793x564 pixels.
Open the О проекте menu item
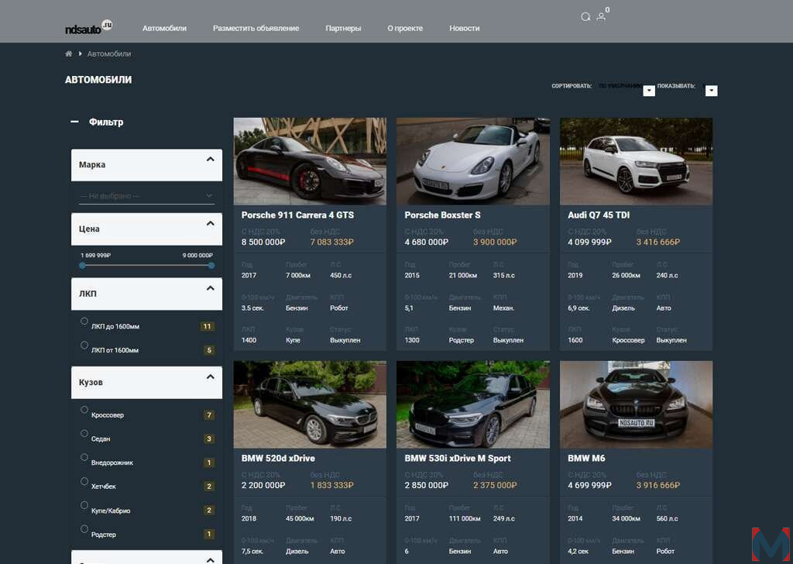pyautogui.click(x=405, y=29)
